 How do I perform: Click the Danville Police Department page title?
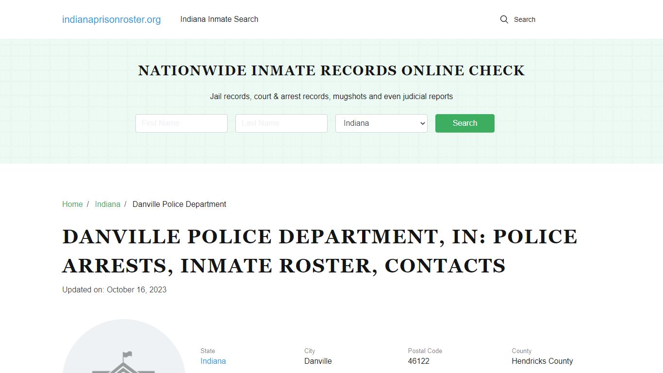click(320, 251)
